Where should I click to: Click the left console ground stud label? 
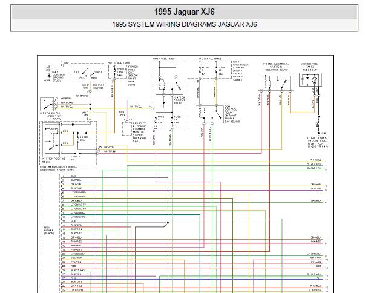[x=58, y=76]
